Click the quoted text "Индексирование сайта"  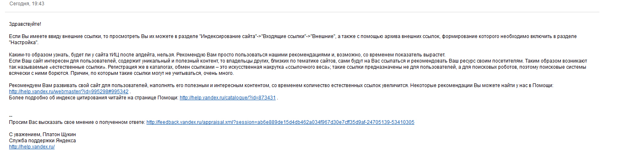(x=227, y=36)
